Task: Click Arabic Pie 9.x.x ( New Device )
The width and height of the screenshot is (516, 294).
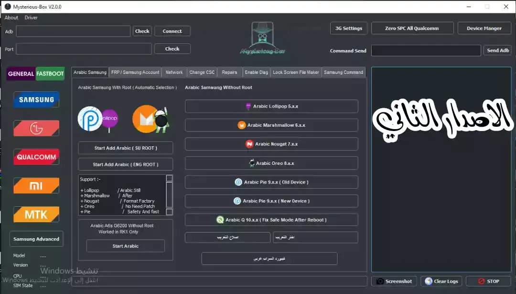Action: 271,201
